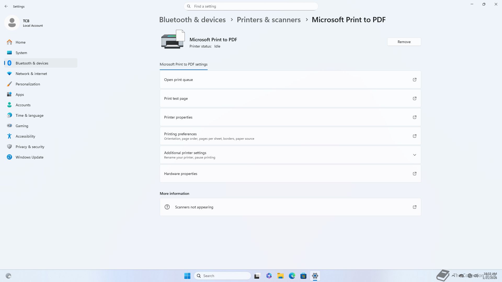Click the Network & internet icon
Screen dimensions: 502x282
9,74
